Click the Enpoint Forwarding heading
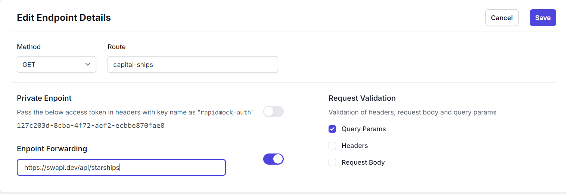The image size is (566, 194). (x=52, y=149)
